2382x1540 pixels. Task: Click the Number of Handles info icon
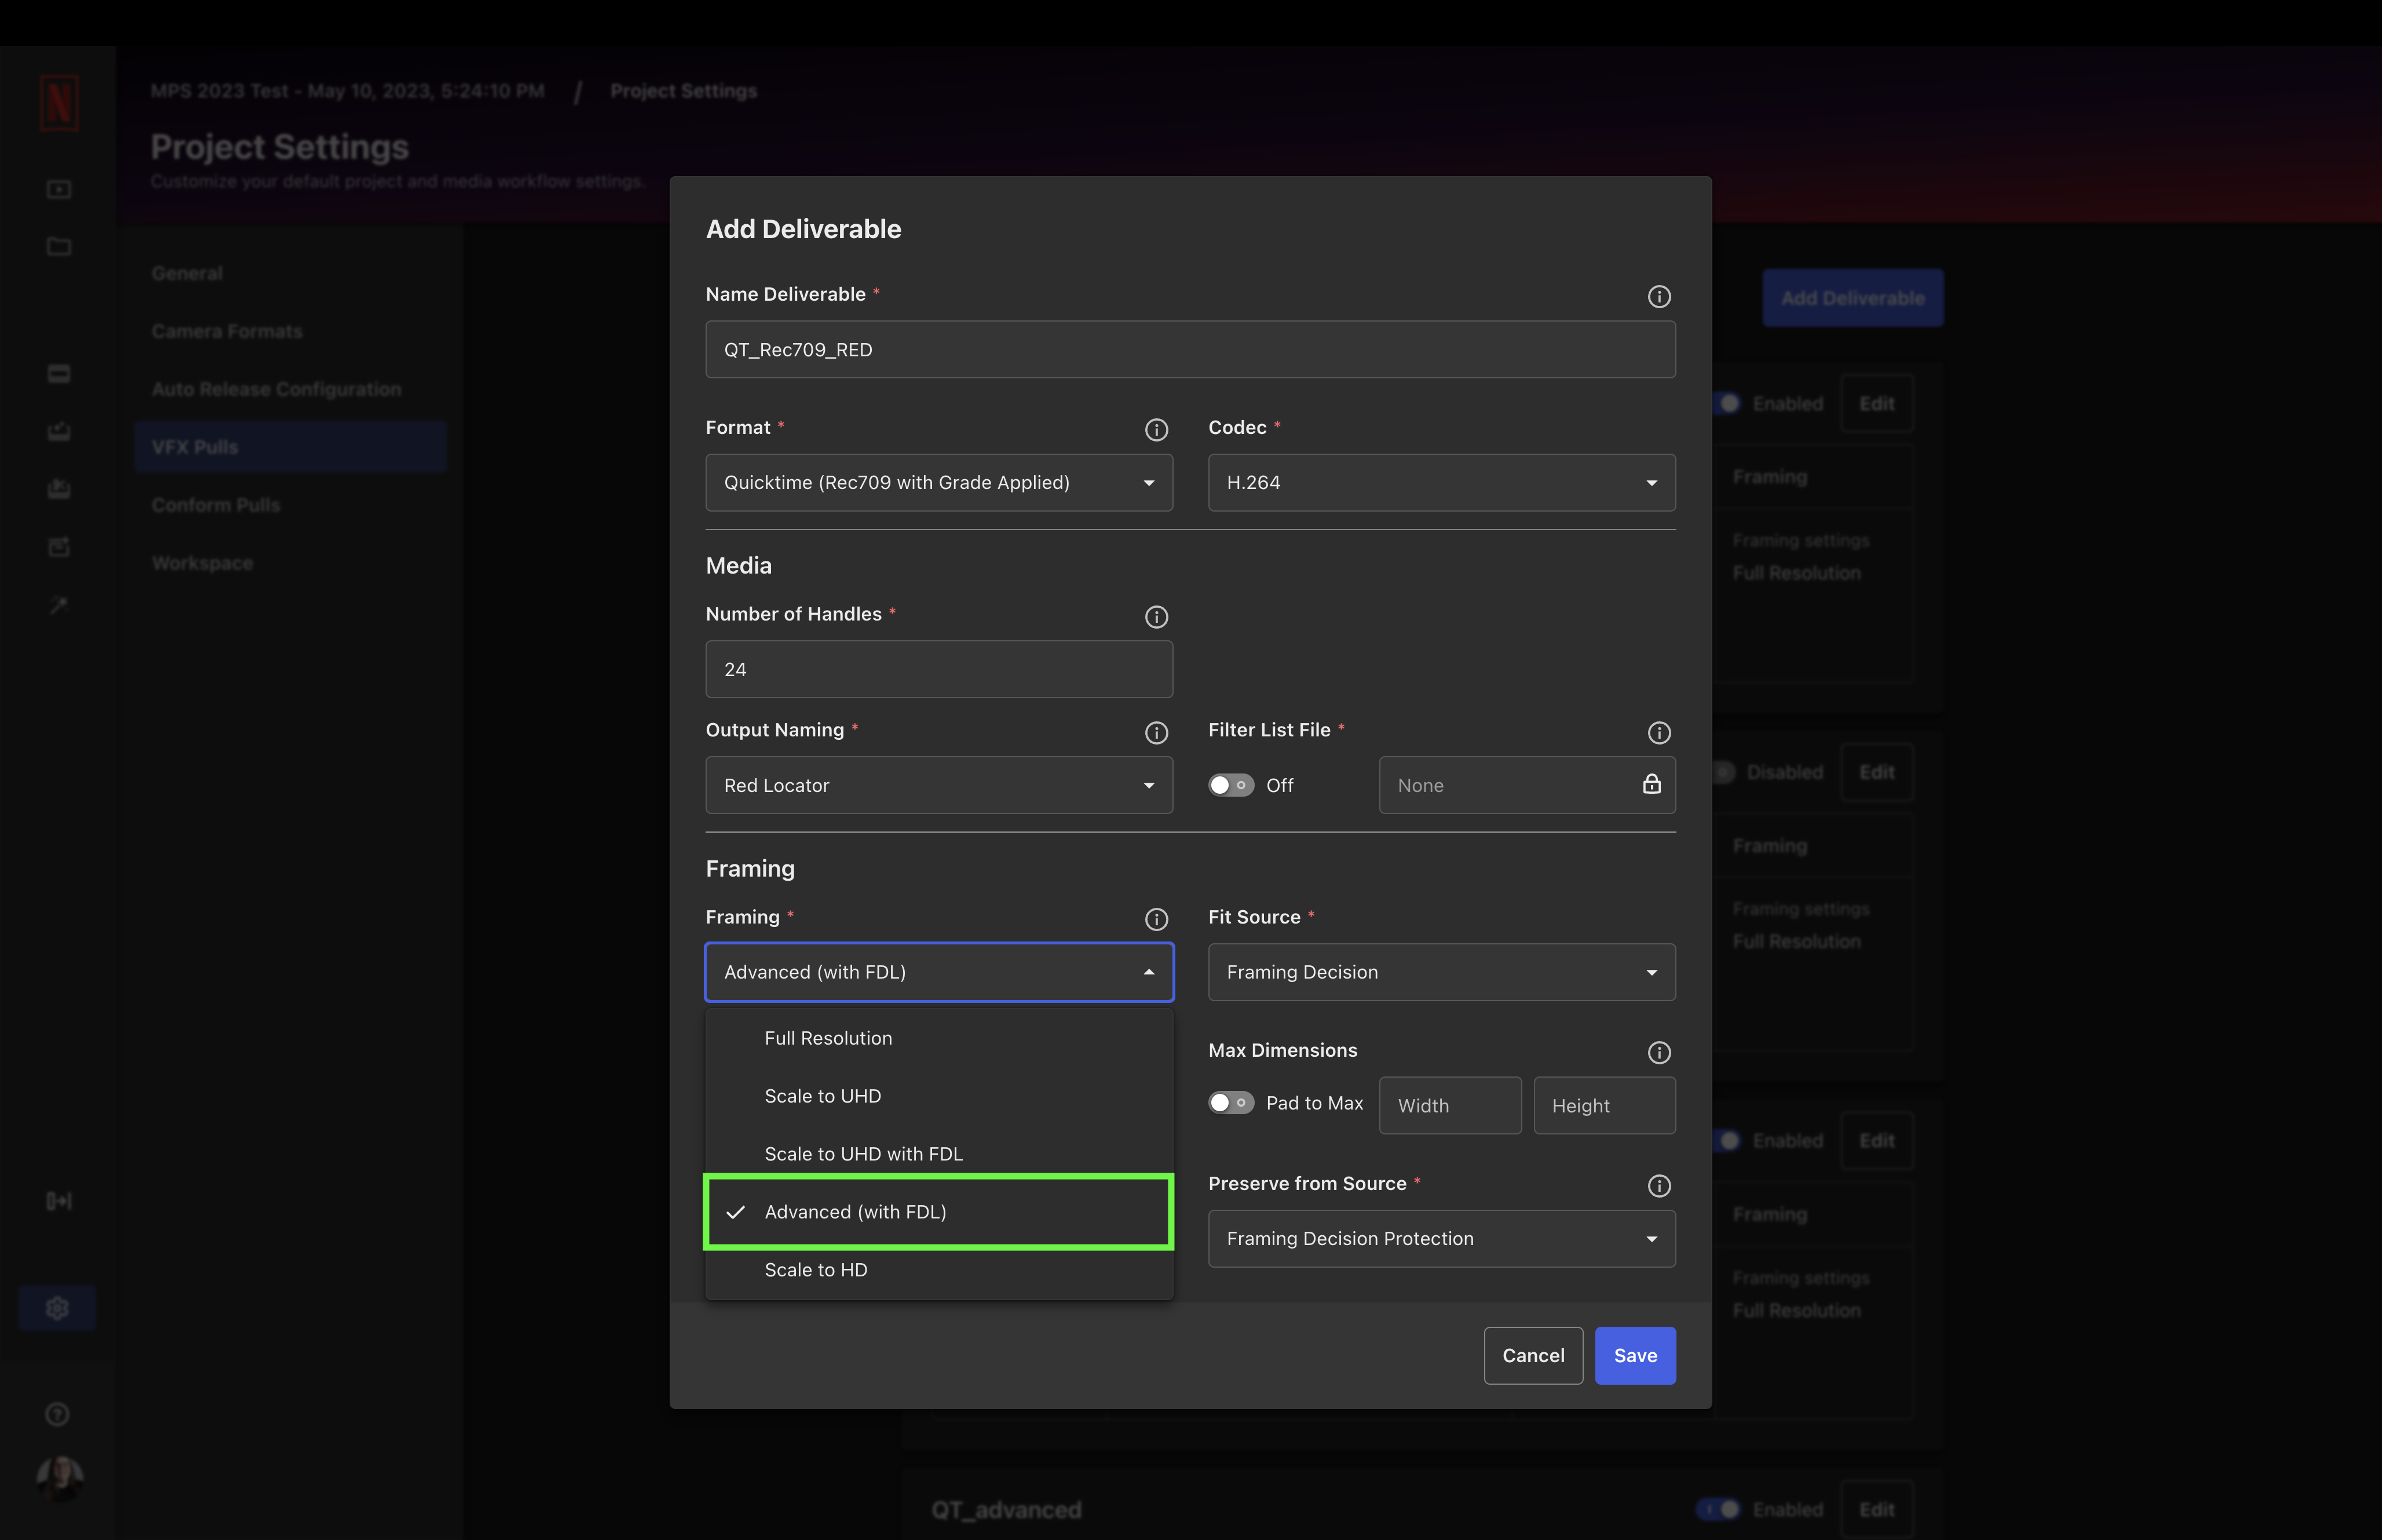[1156, 617]
